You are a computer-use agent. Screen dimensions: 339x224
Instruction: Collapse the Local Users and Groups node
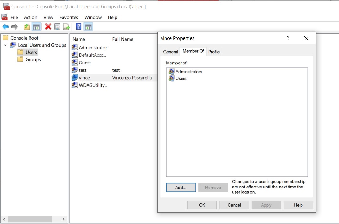coord(5,45)
